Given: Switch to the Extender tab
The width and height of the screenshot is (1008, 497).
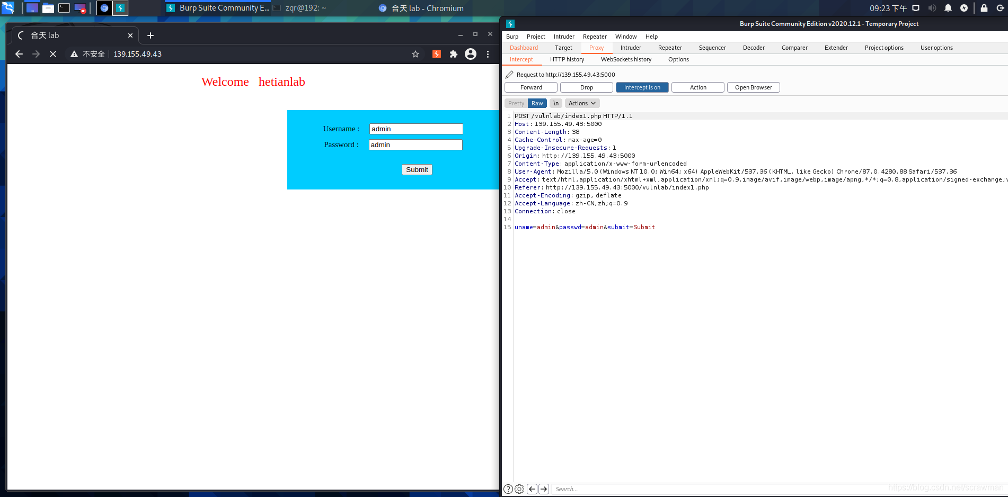Looking at the screenshot, I should point(836,48).
